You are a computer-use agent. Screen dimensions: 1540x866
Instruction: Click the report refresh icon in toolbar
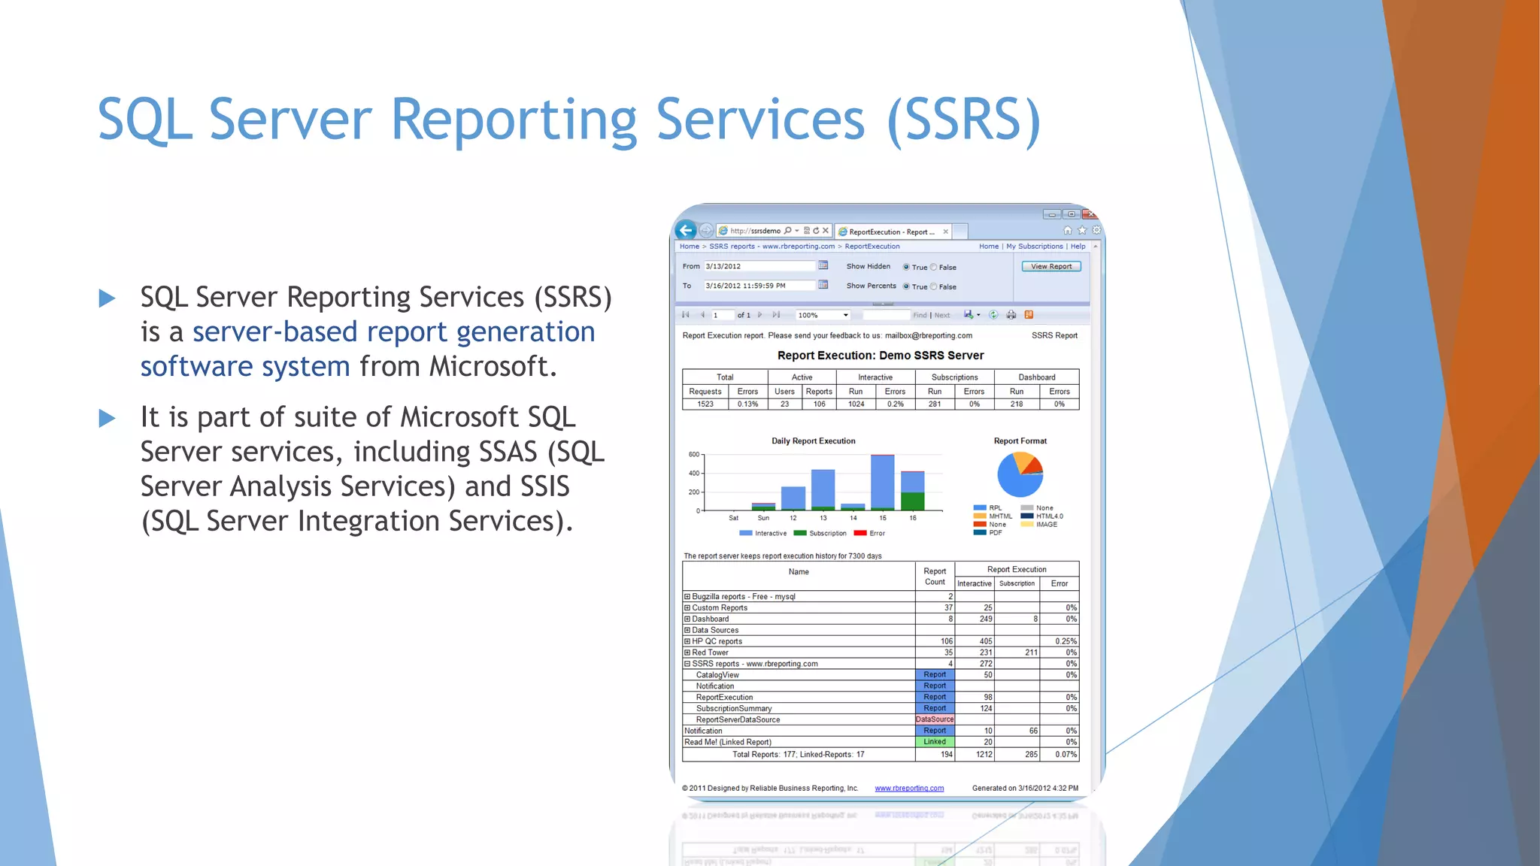point(993,315)
